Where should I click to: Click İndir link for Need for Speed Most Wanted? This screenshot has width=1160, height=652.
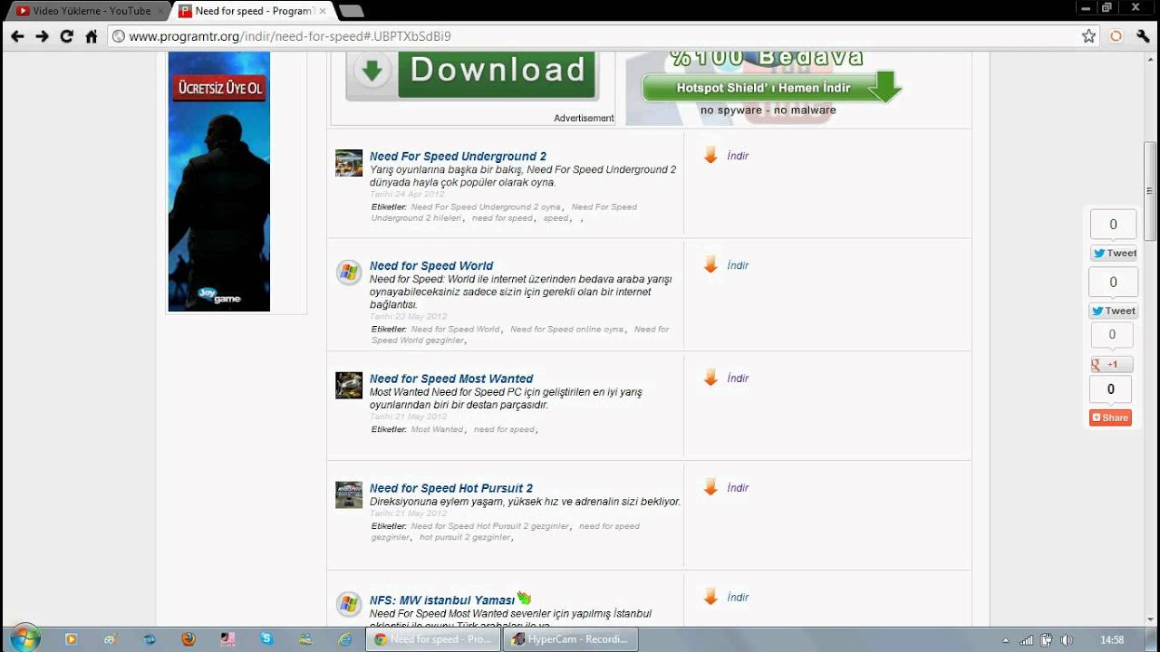pyautogui.click(x=738, y=379)
